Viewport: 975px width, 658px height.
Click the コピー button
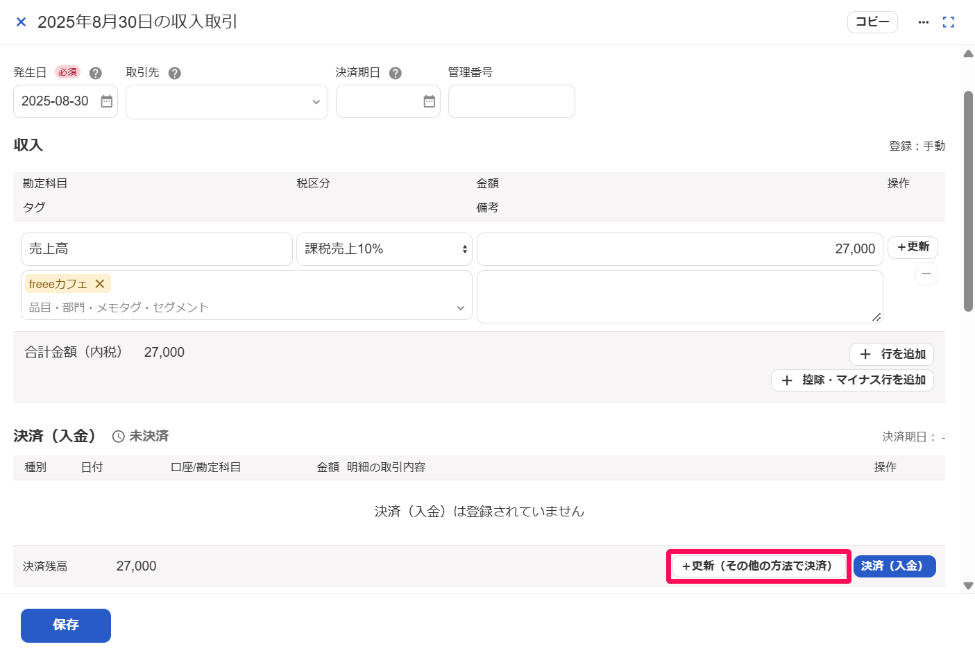pyautogui.click(x=872, y=22)
